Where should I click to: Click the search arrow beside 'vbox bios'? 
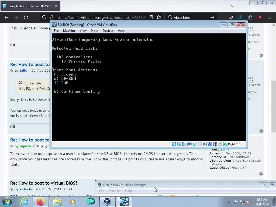(x=212, y=18)
